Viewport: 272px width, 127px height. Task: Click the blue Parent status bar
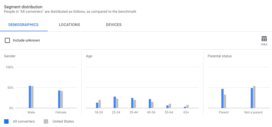pyautogui.click(x=222, y=99)
